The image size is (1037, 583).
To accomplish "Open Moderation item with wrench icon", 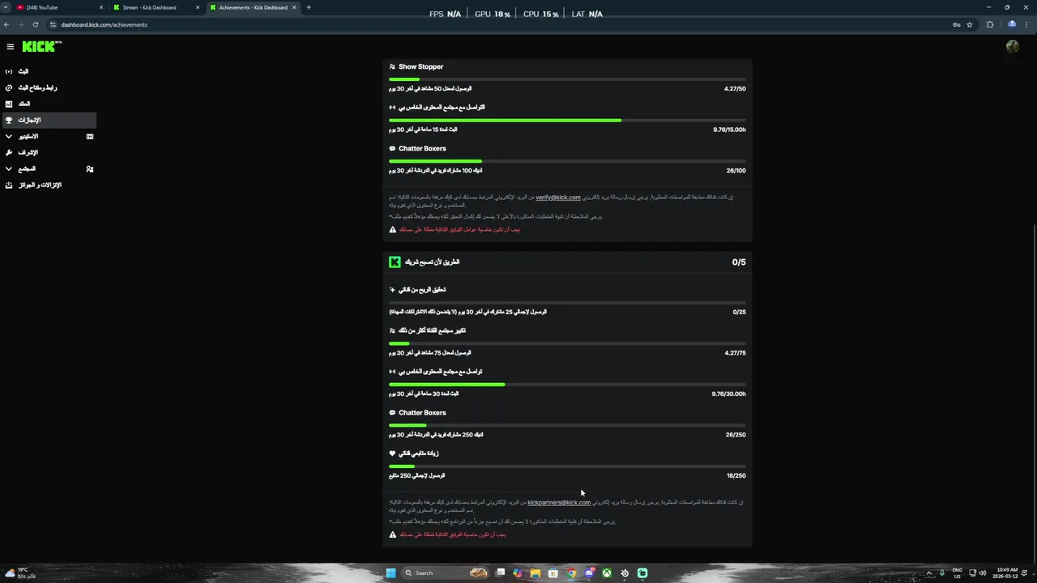I will coord(49,152).
